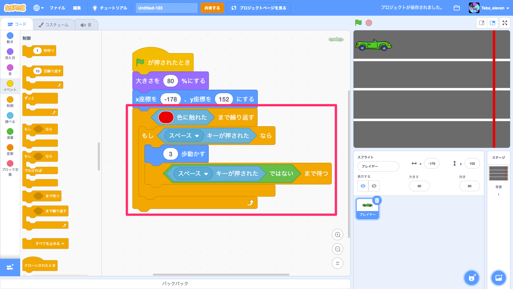Select the 変数 block category
Screen dimensions: 513x289
click(10, 150)
